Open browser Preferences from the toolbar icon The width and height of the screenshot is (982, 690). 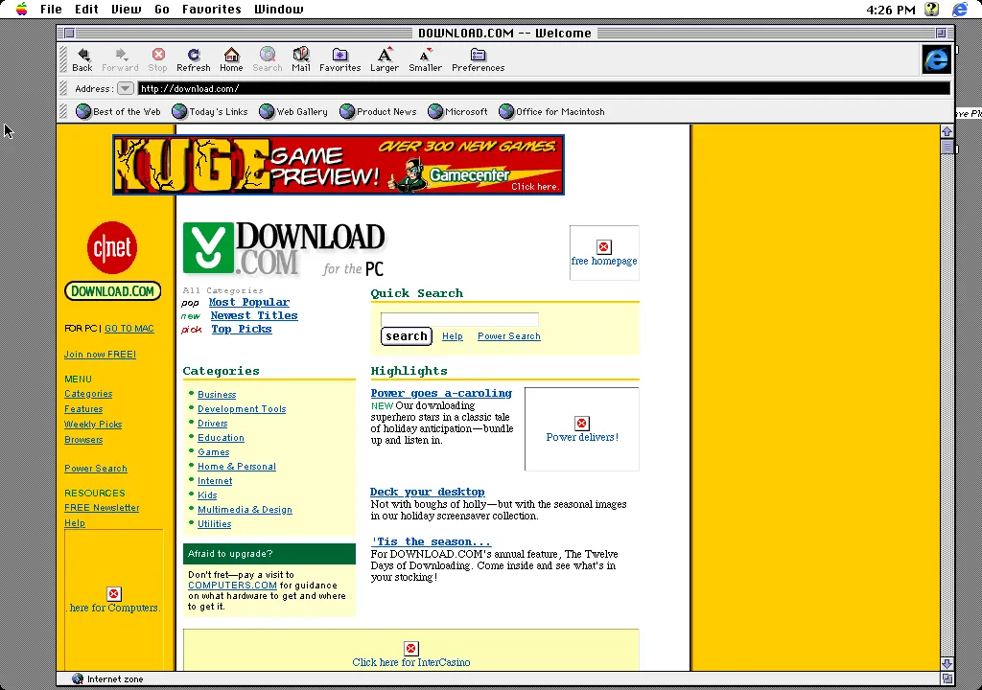[478, 57]
